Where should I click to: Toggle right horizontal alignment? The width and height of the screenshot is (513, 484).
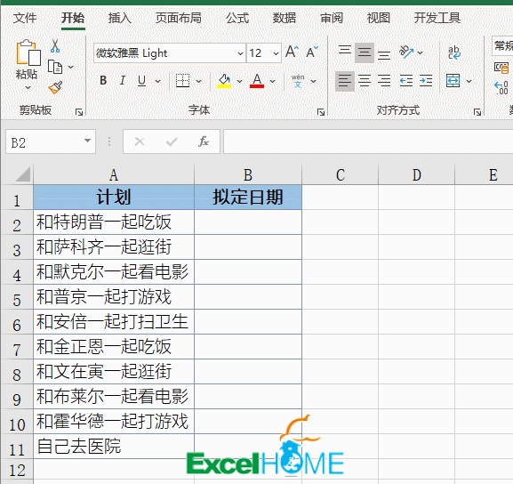coord(384,81)
